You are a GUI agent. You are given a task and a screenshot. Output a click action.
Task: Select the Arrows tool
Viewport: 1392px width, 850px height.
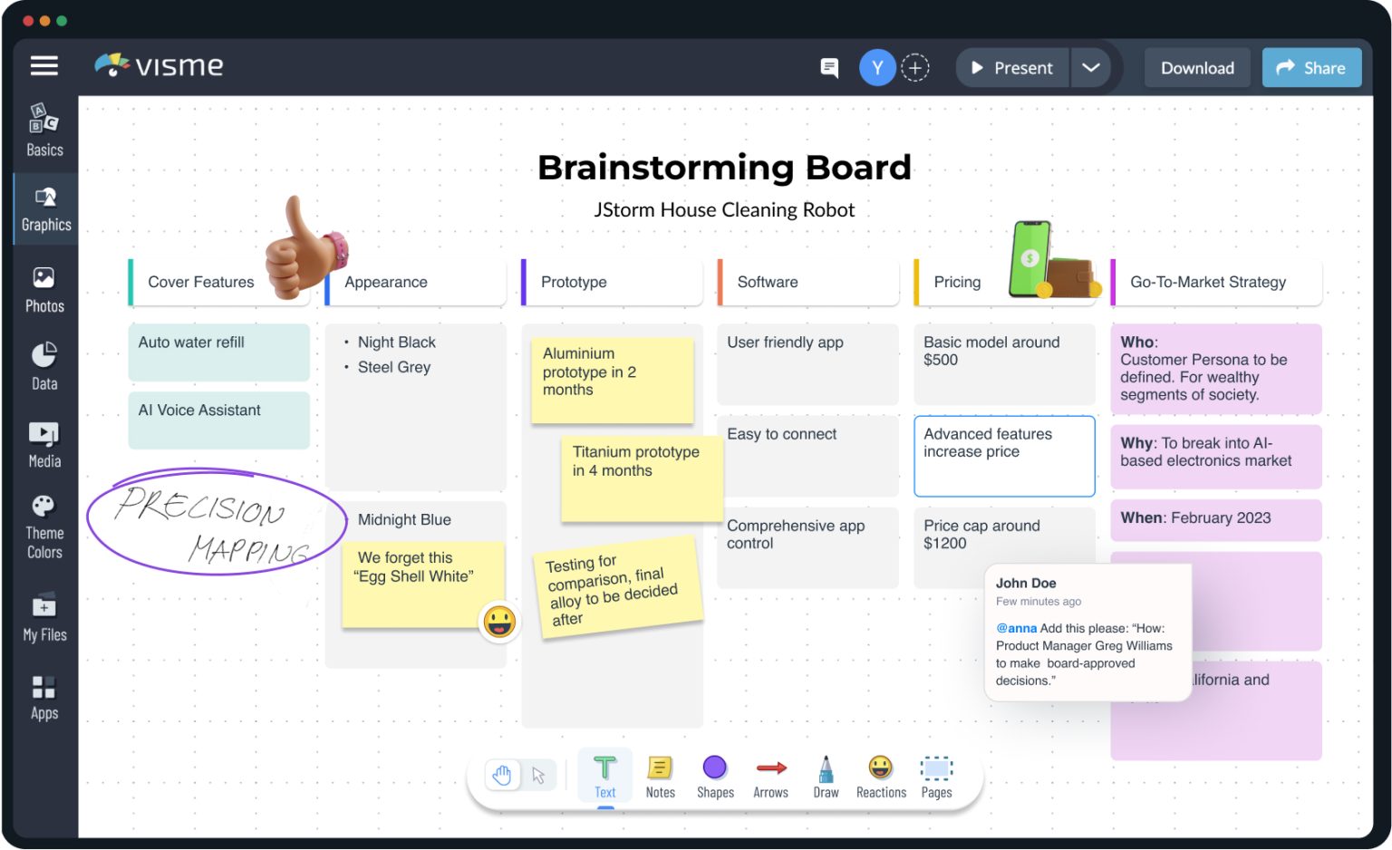(x=770, y=775)
